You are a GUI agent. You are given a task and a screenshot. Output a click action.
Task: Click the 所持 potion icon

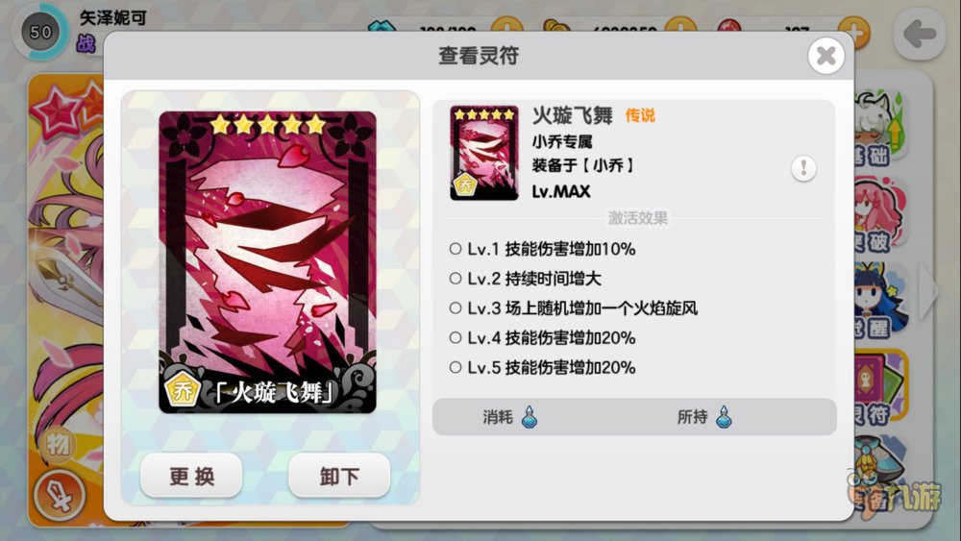pos(724,417)
